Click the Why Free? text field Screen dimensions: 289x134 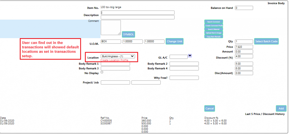(x=184, y=78)
